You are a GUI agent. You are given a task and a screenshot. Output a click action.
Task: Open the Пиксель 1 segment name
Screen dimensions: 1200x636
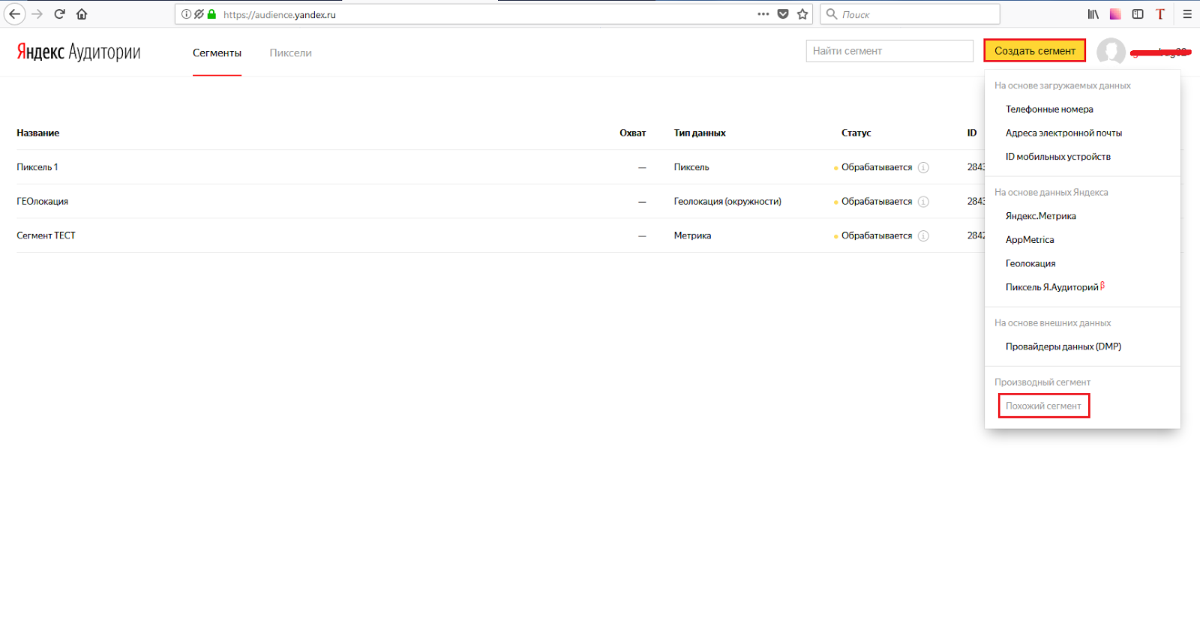37,167
